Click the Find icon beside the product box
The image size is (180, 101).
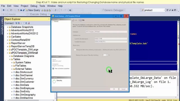click(143, 10)
